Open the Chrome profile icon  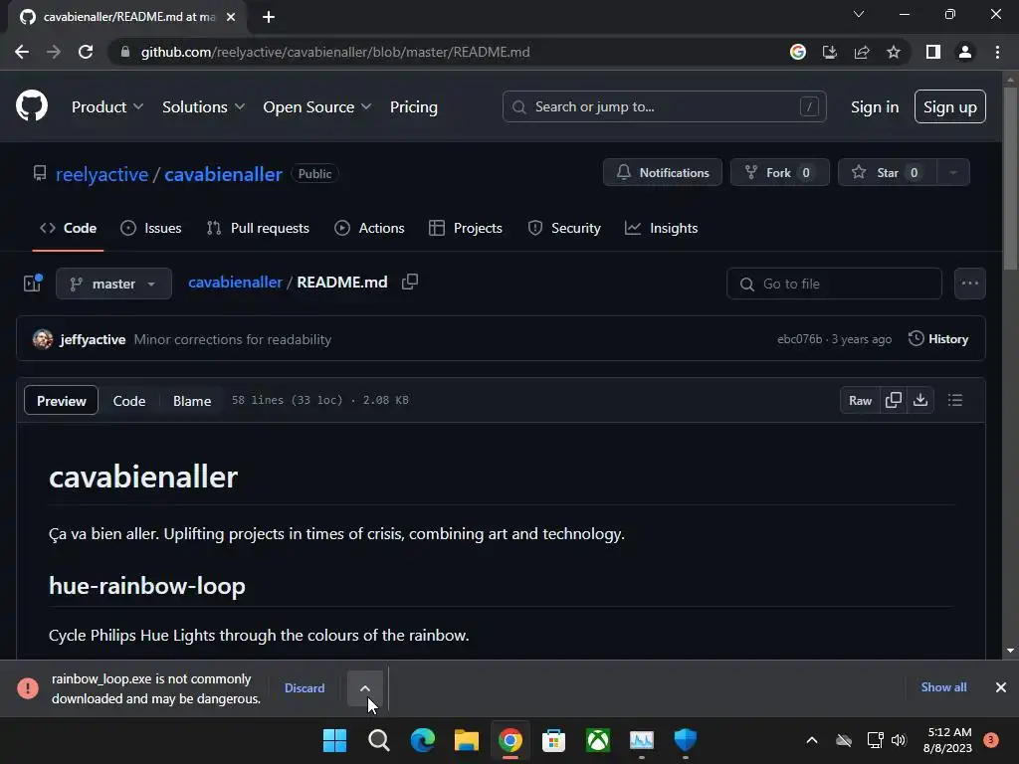click(x=965, y=52)
